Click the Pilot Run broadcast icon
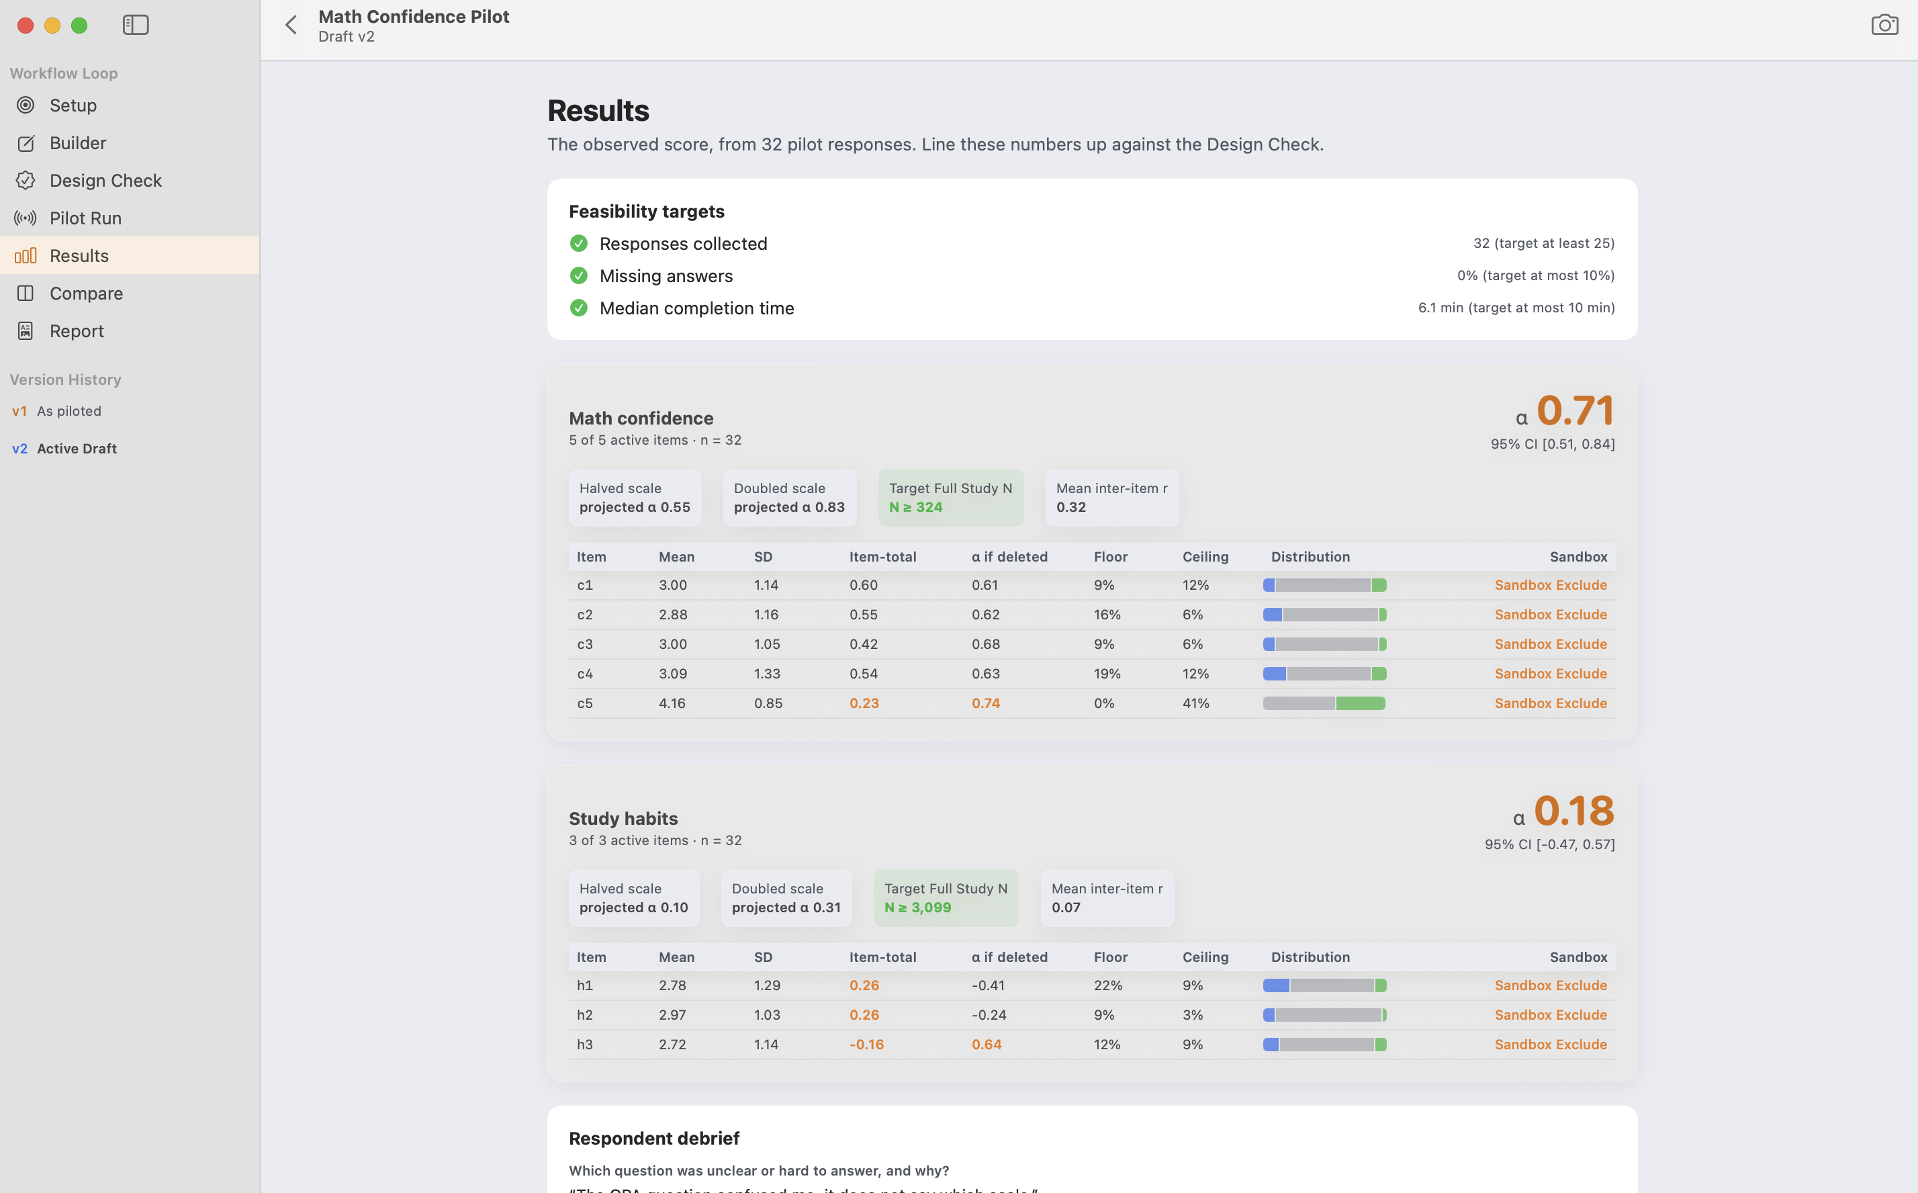 coord(26,218)
